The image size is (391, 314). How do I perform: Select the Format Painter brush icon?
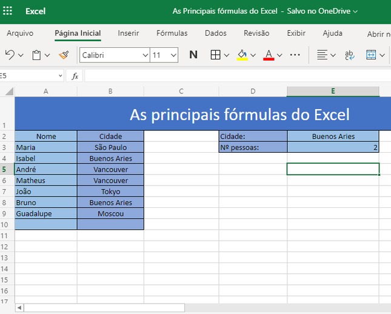(64, 55)
